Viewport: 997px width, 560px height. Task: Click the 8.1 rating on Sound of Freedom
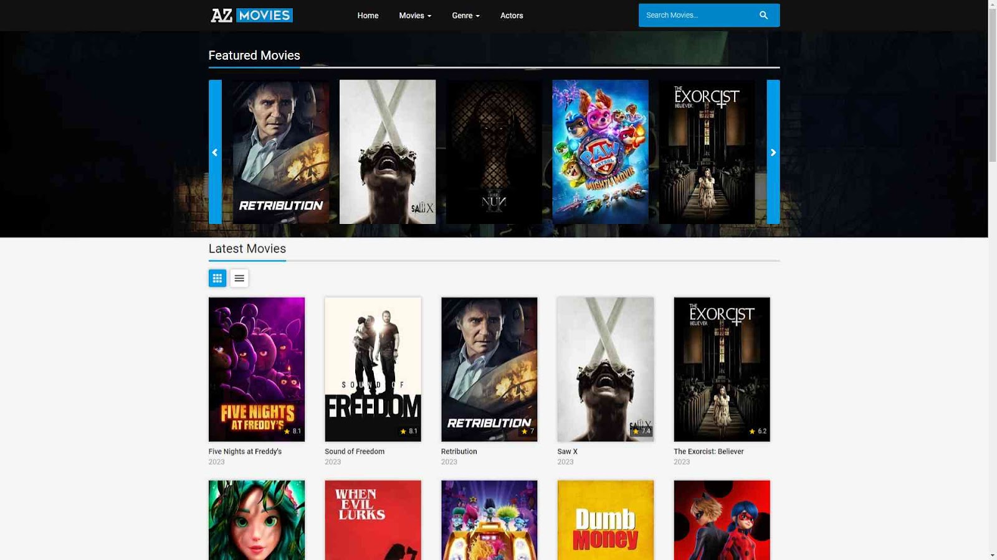pos(409,431)
